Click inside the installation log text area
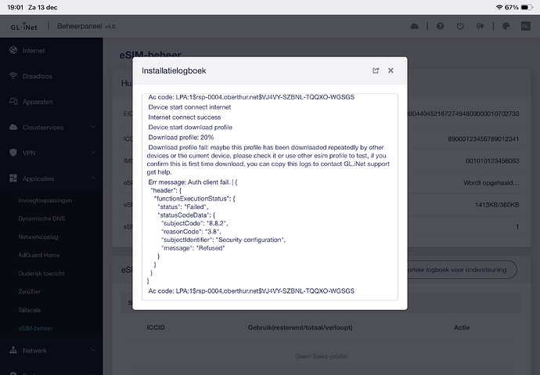 (x=270, y=196)
